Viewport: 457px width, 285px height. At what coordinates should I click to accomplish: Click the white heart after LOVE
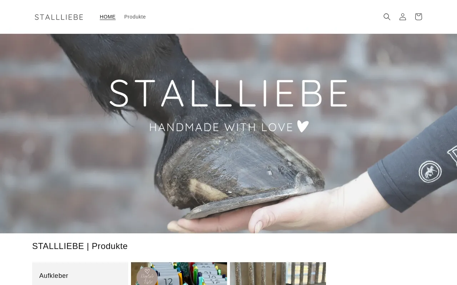pos(303,126)
